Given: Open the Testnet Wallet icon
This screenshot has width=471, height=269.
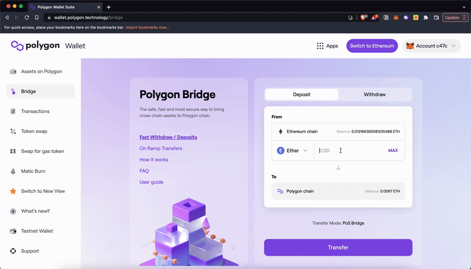Looking at the screenshot, I should pos(13,231).
